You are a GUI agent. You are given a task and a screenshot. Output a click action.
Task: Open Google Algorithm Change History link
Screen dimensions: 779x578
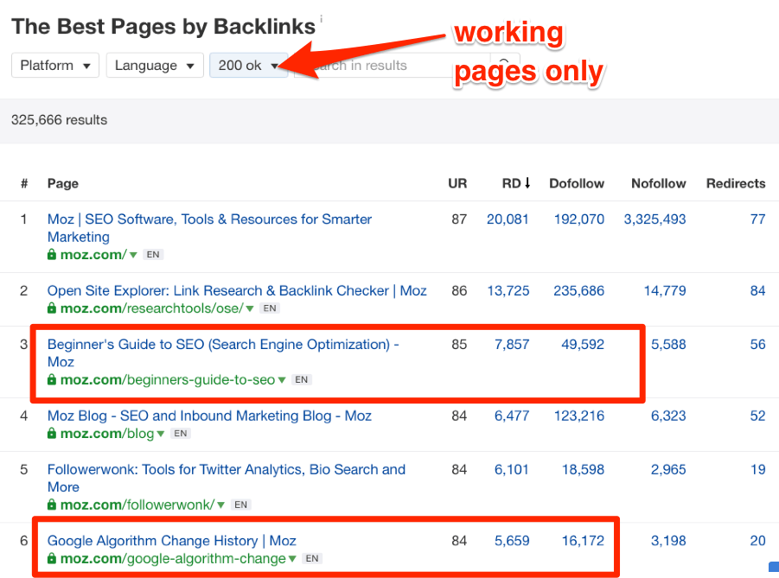171,541
